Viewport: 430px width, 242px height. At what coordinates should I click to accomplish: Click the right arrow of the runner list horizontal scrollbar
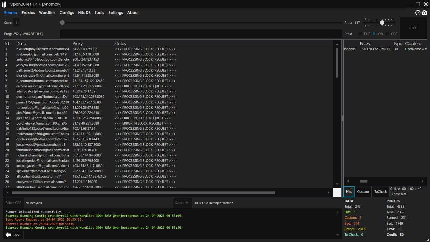click(x=328, y=193)
